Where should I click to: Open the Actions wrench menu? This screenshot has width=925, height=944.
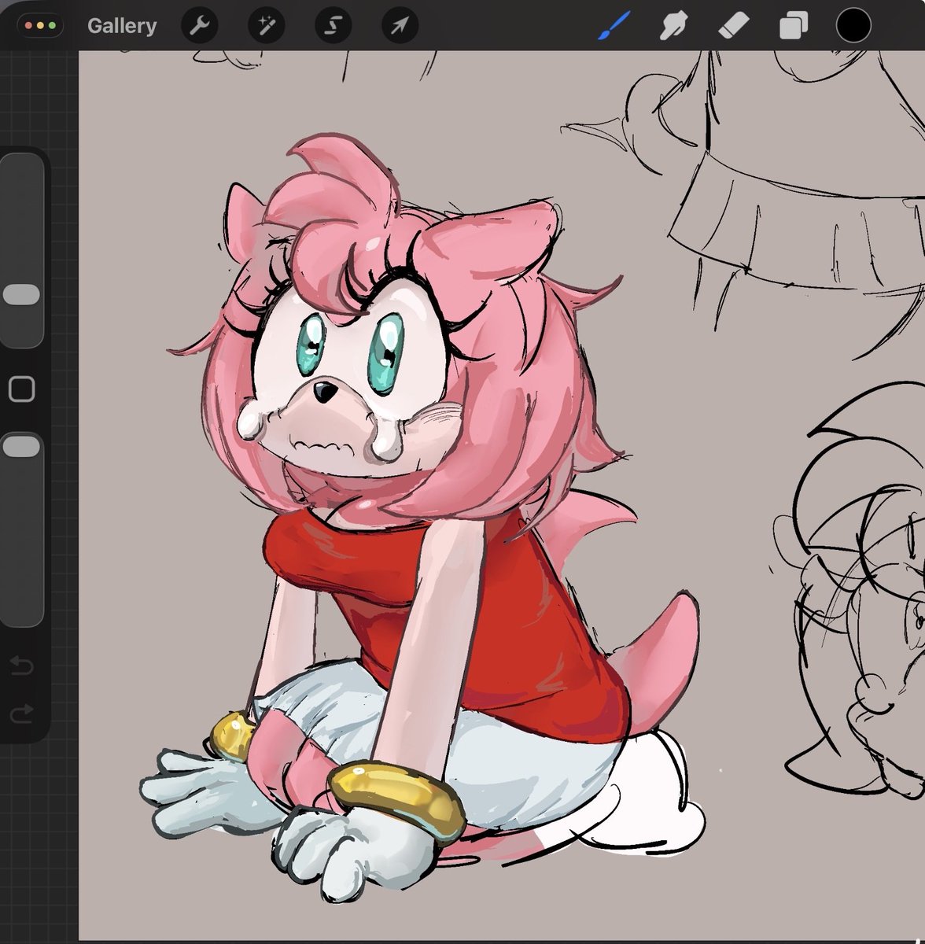(199, 26)
